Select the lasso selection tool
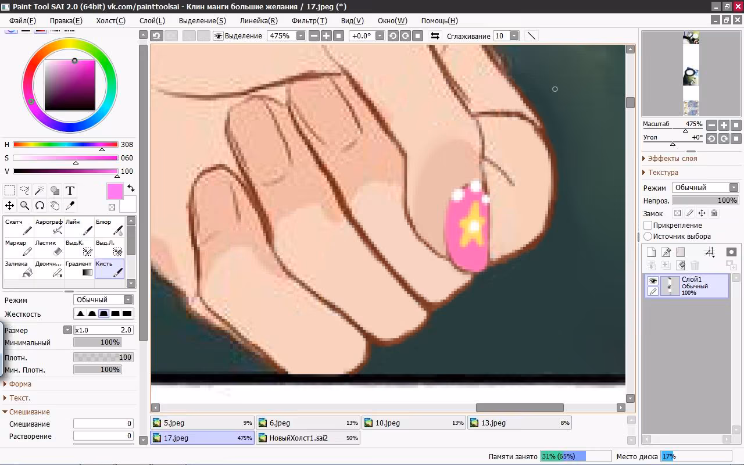Image resolution: width=744 pixels, height=465 pixels. point(24,191)
